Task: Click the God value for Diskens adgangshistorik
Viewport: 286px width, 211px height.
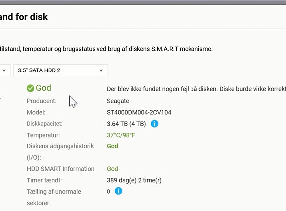Action: coord(112,146)
